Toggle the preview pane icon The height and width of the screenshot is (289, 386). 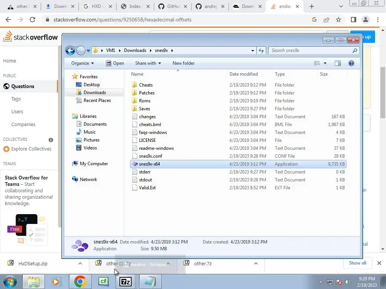click(x=338, y=63)
